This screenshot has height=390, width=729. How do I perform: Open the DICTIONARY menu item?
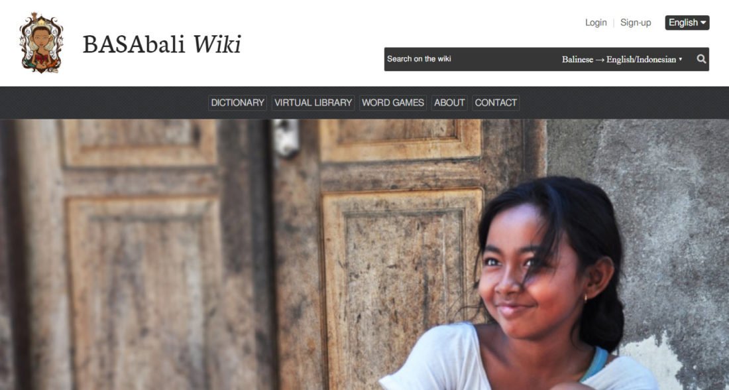click(x=237, y=102)
